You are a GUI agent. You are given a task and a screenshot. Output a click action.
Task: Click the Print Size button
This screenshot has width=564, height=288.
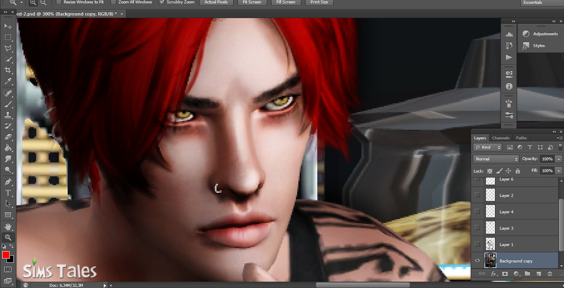coord(319,2)
